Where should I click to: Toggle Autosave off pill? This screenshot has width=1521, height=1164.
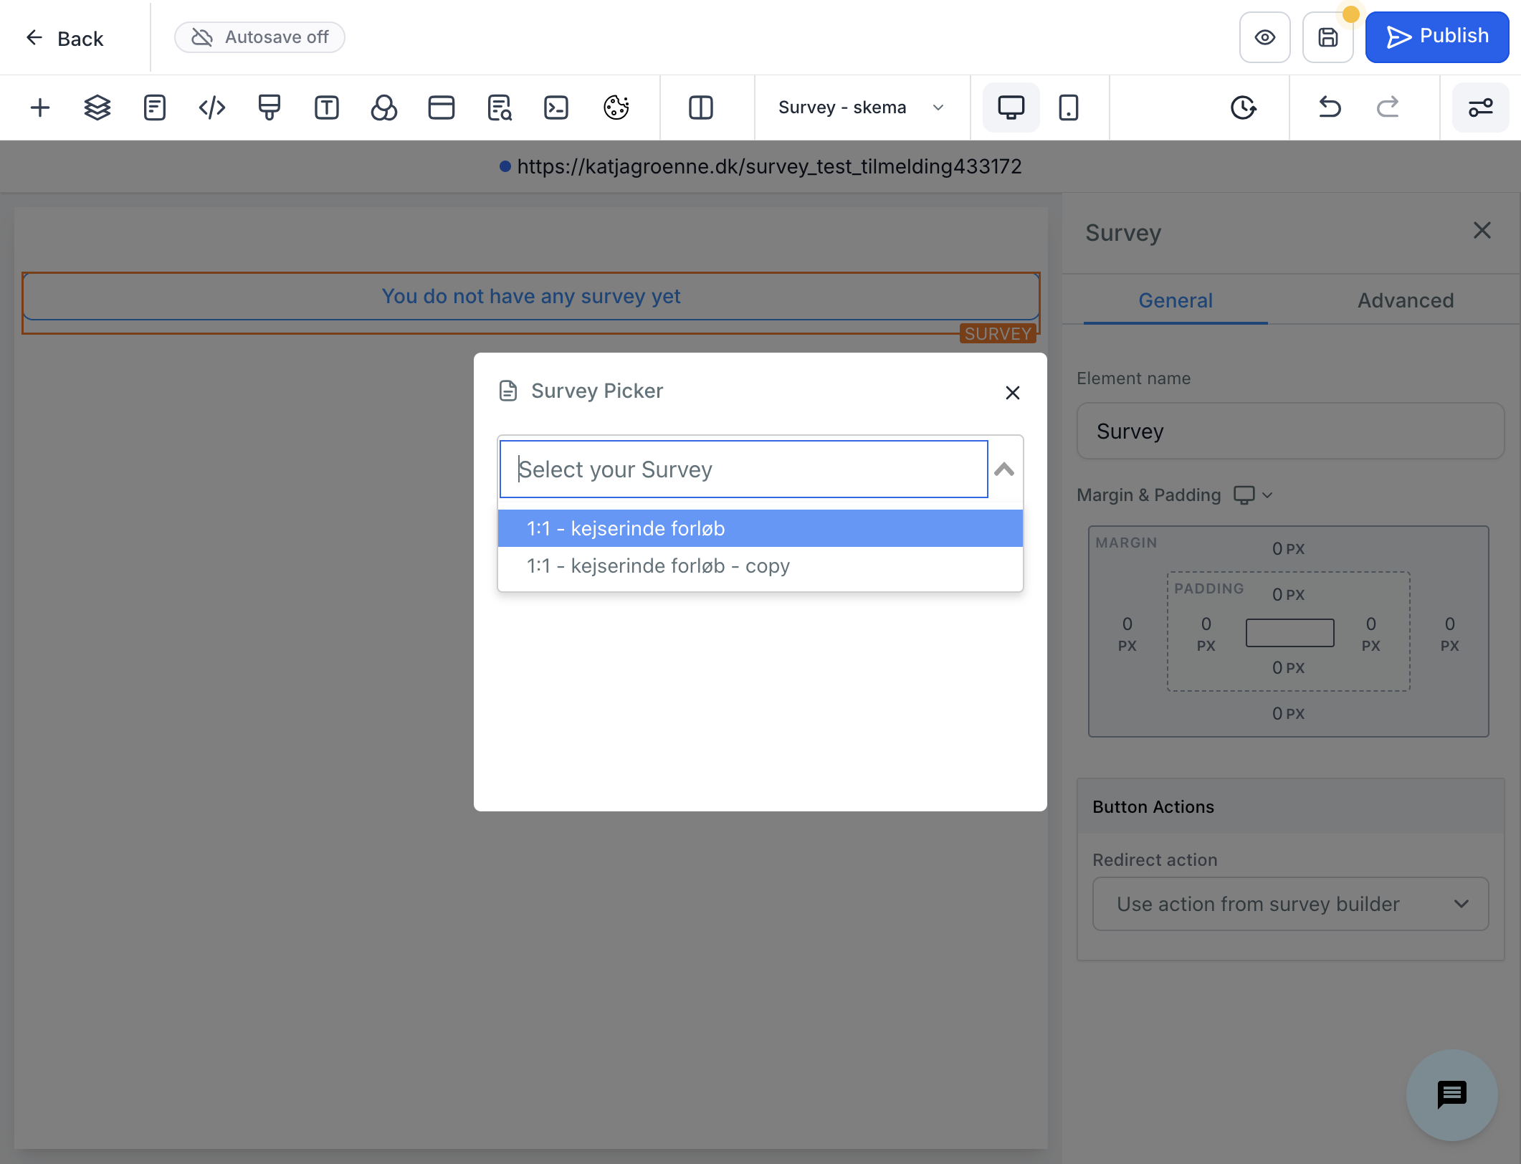[259, 37]
